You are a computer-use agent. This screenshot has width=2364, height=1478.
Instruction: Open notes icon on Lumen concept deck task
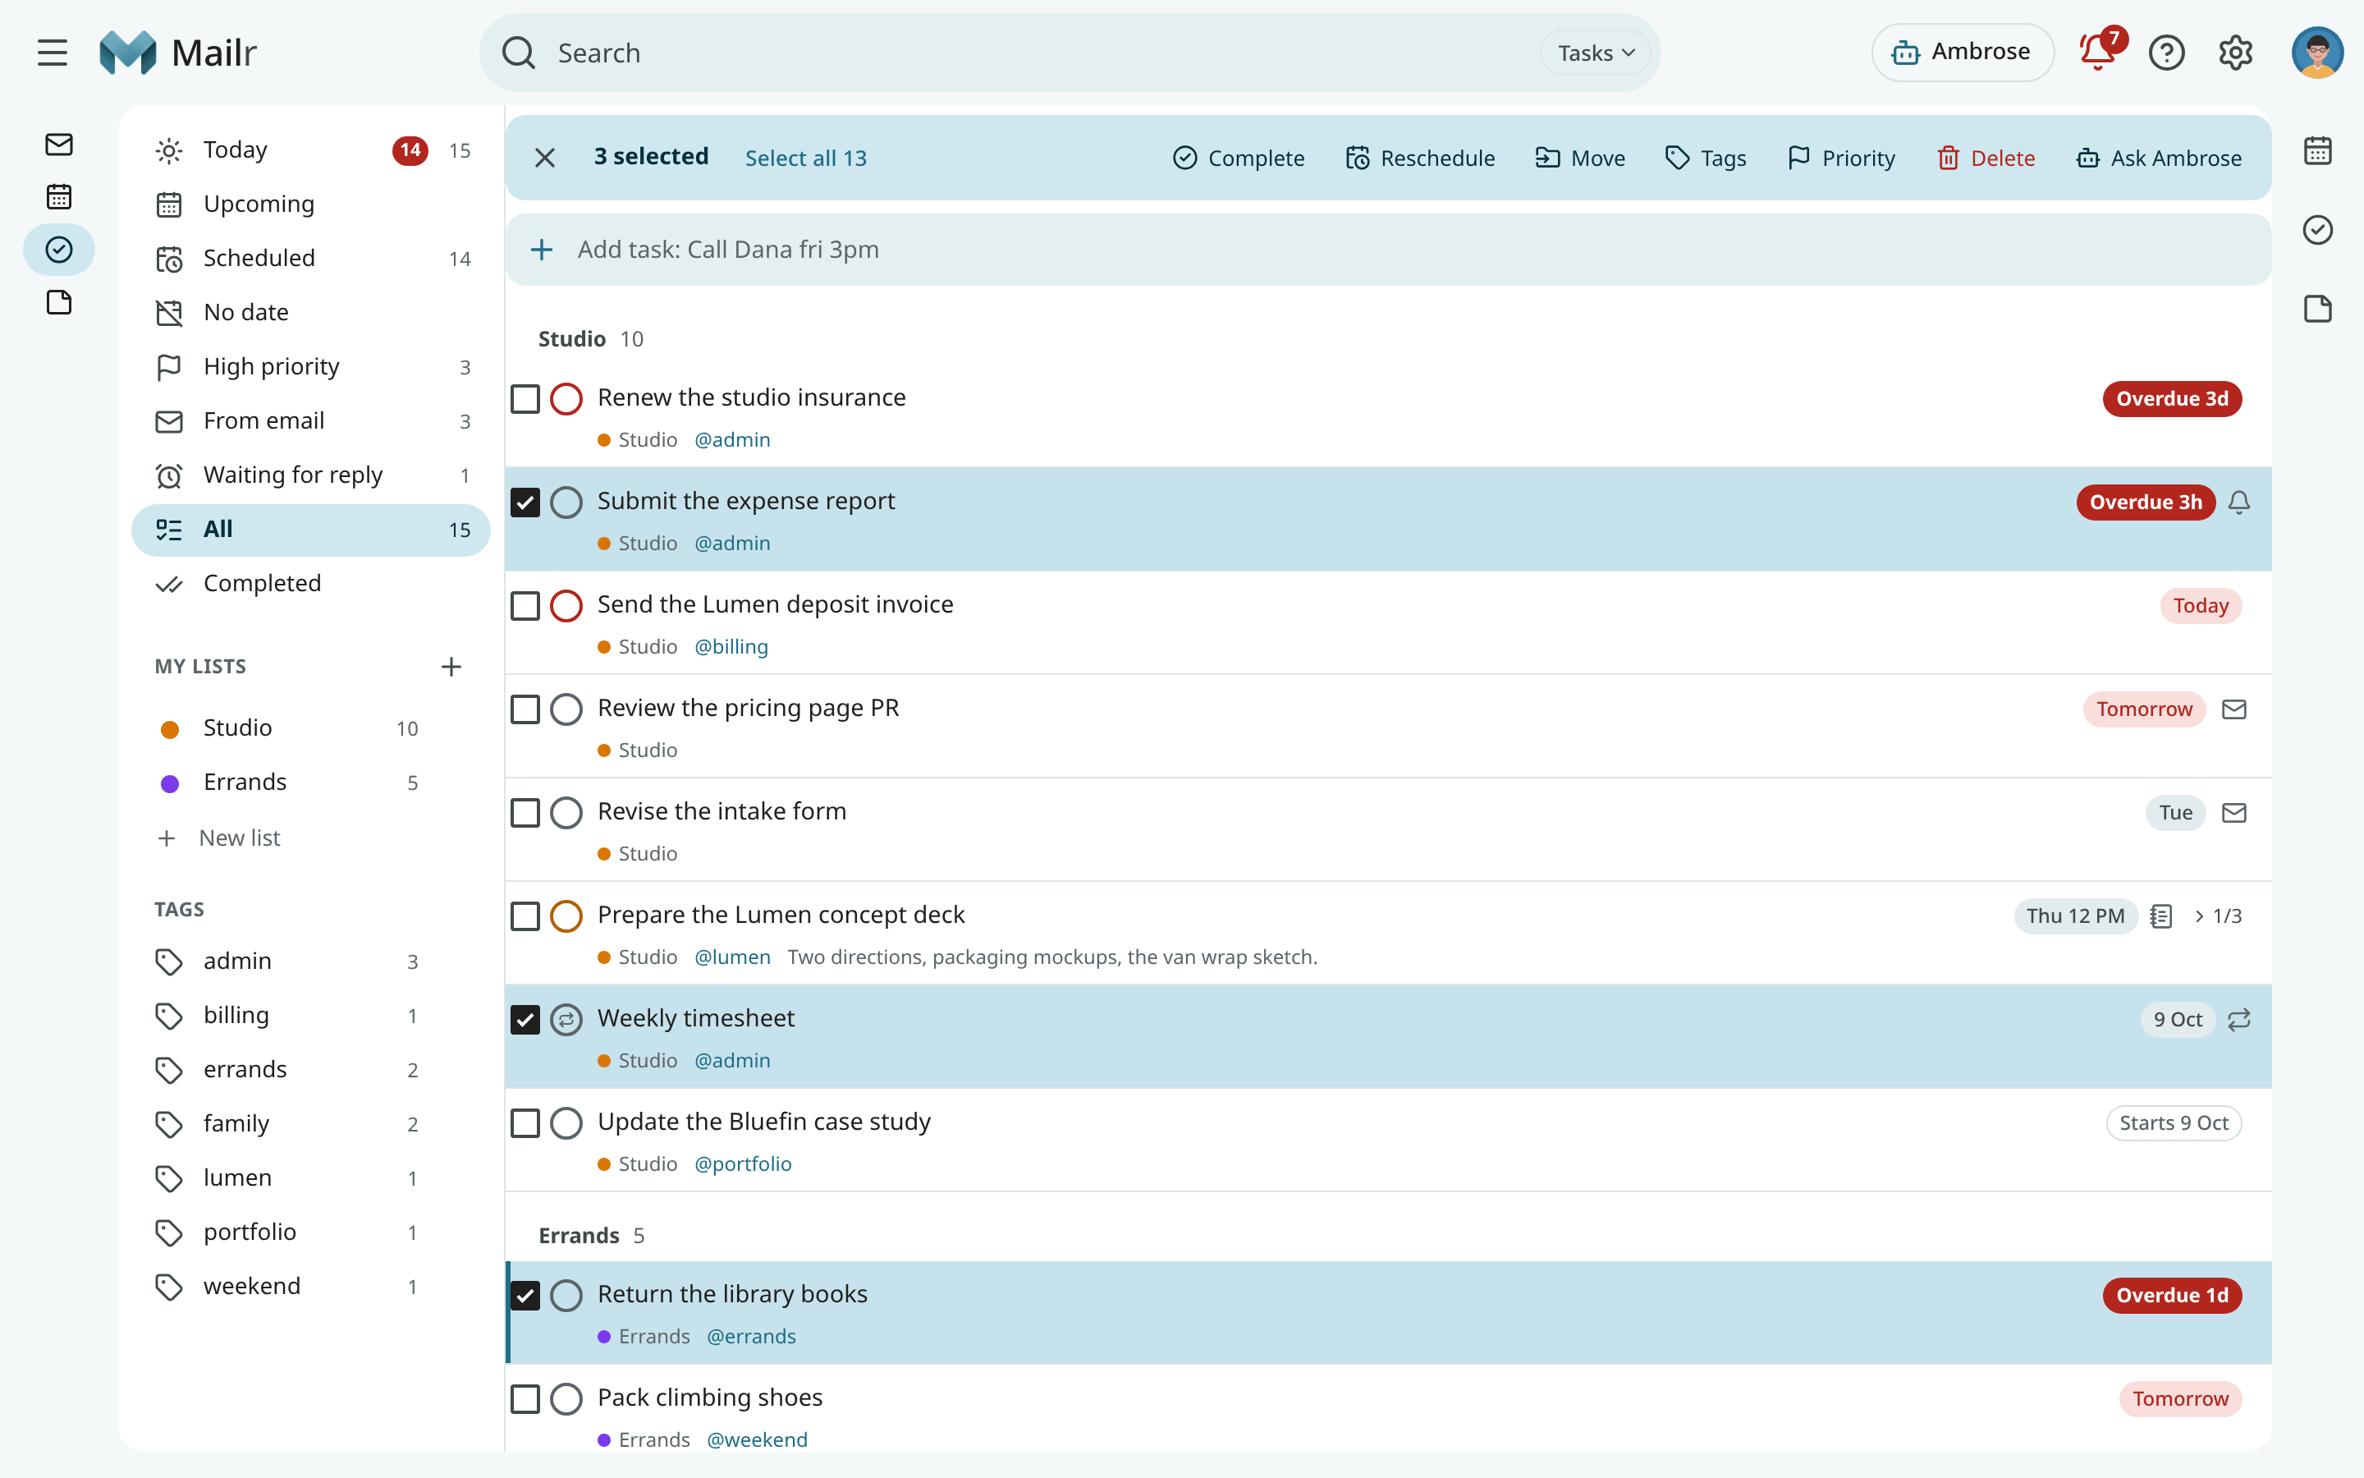2160,916
